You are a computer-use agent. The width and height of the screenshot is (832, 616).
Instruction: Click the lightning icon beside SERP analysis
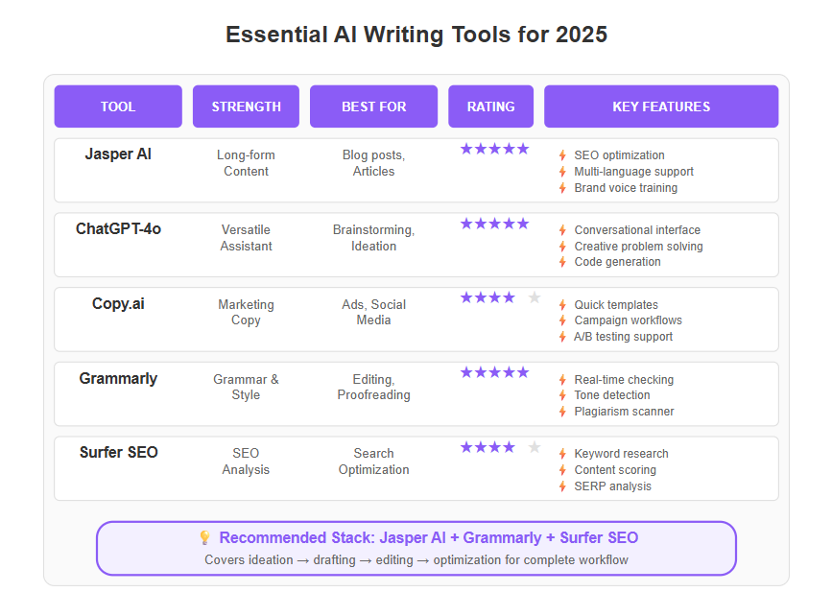point(562,486)
